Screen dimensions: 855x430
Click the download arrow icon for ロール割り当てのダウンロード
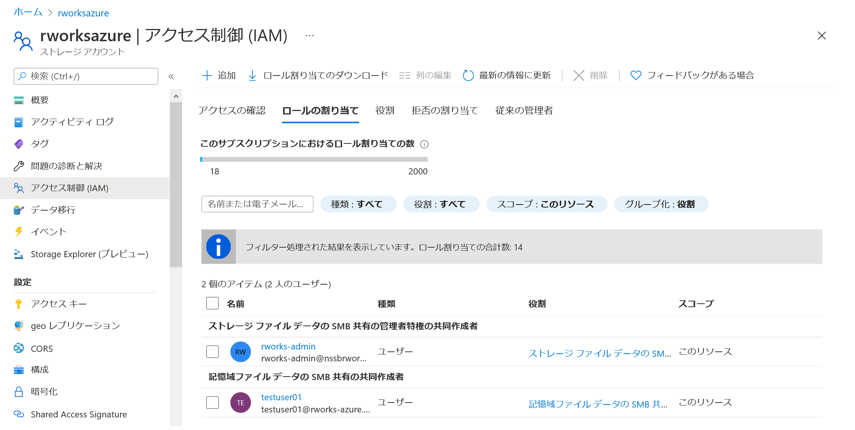[253, 76]
